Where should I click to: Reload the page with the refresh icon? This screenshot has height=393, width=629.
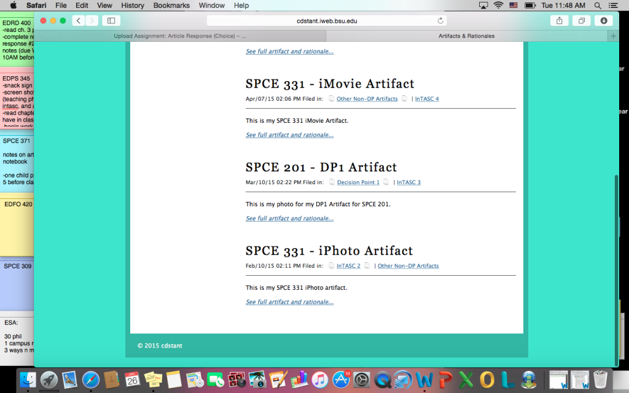440,21
